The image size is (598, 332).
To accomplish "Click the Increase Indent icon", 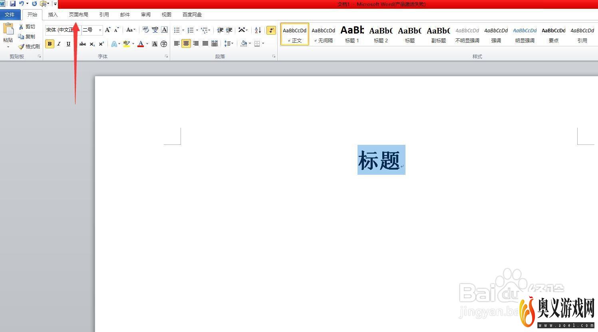I will click(229, 30).
